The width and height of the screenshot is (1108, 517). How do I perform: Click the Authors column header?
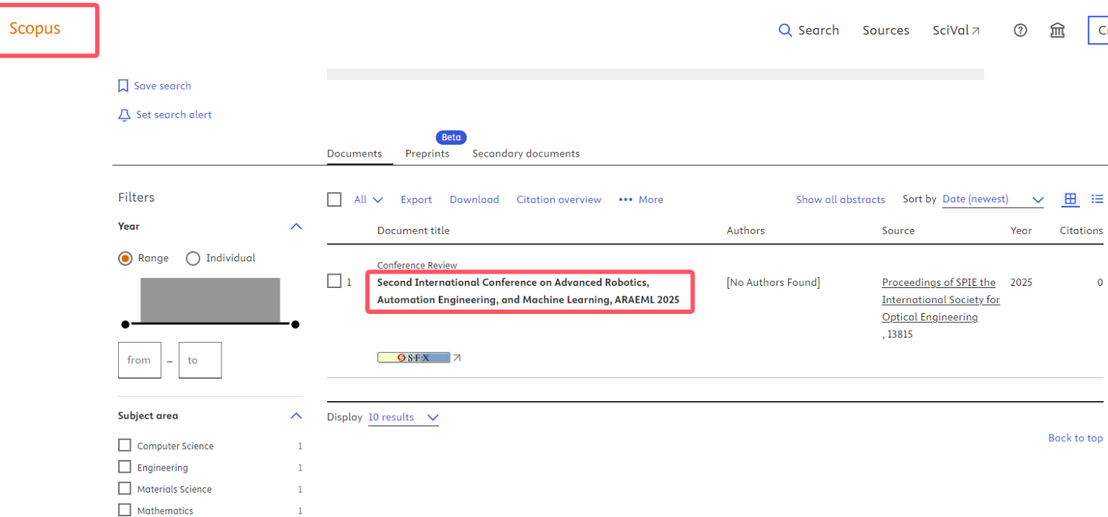745,230
